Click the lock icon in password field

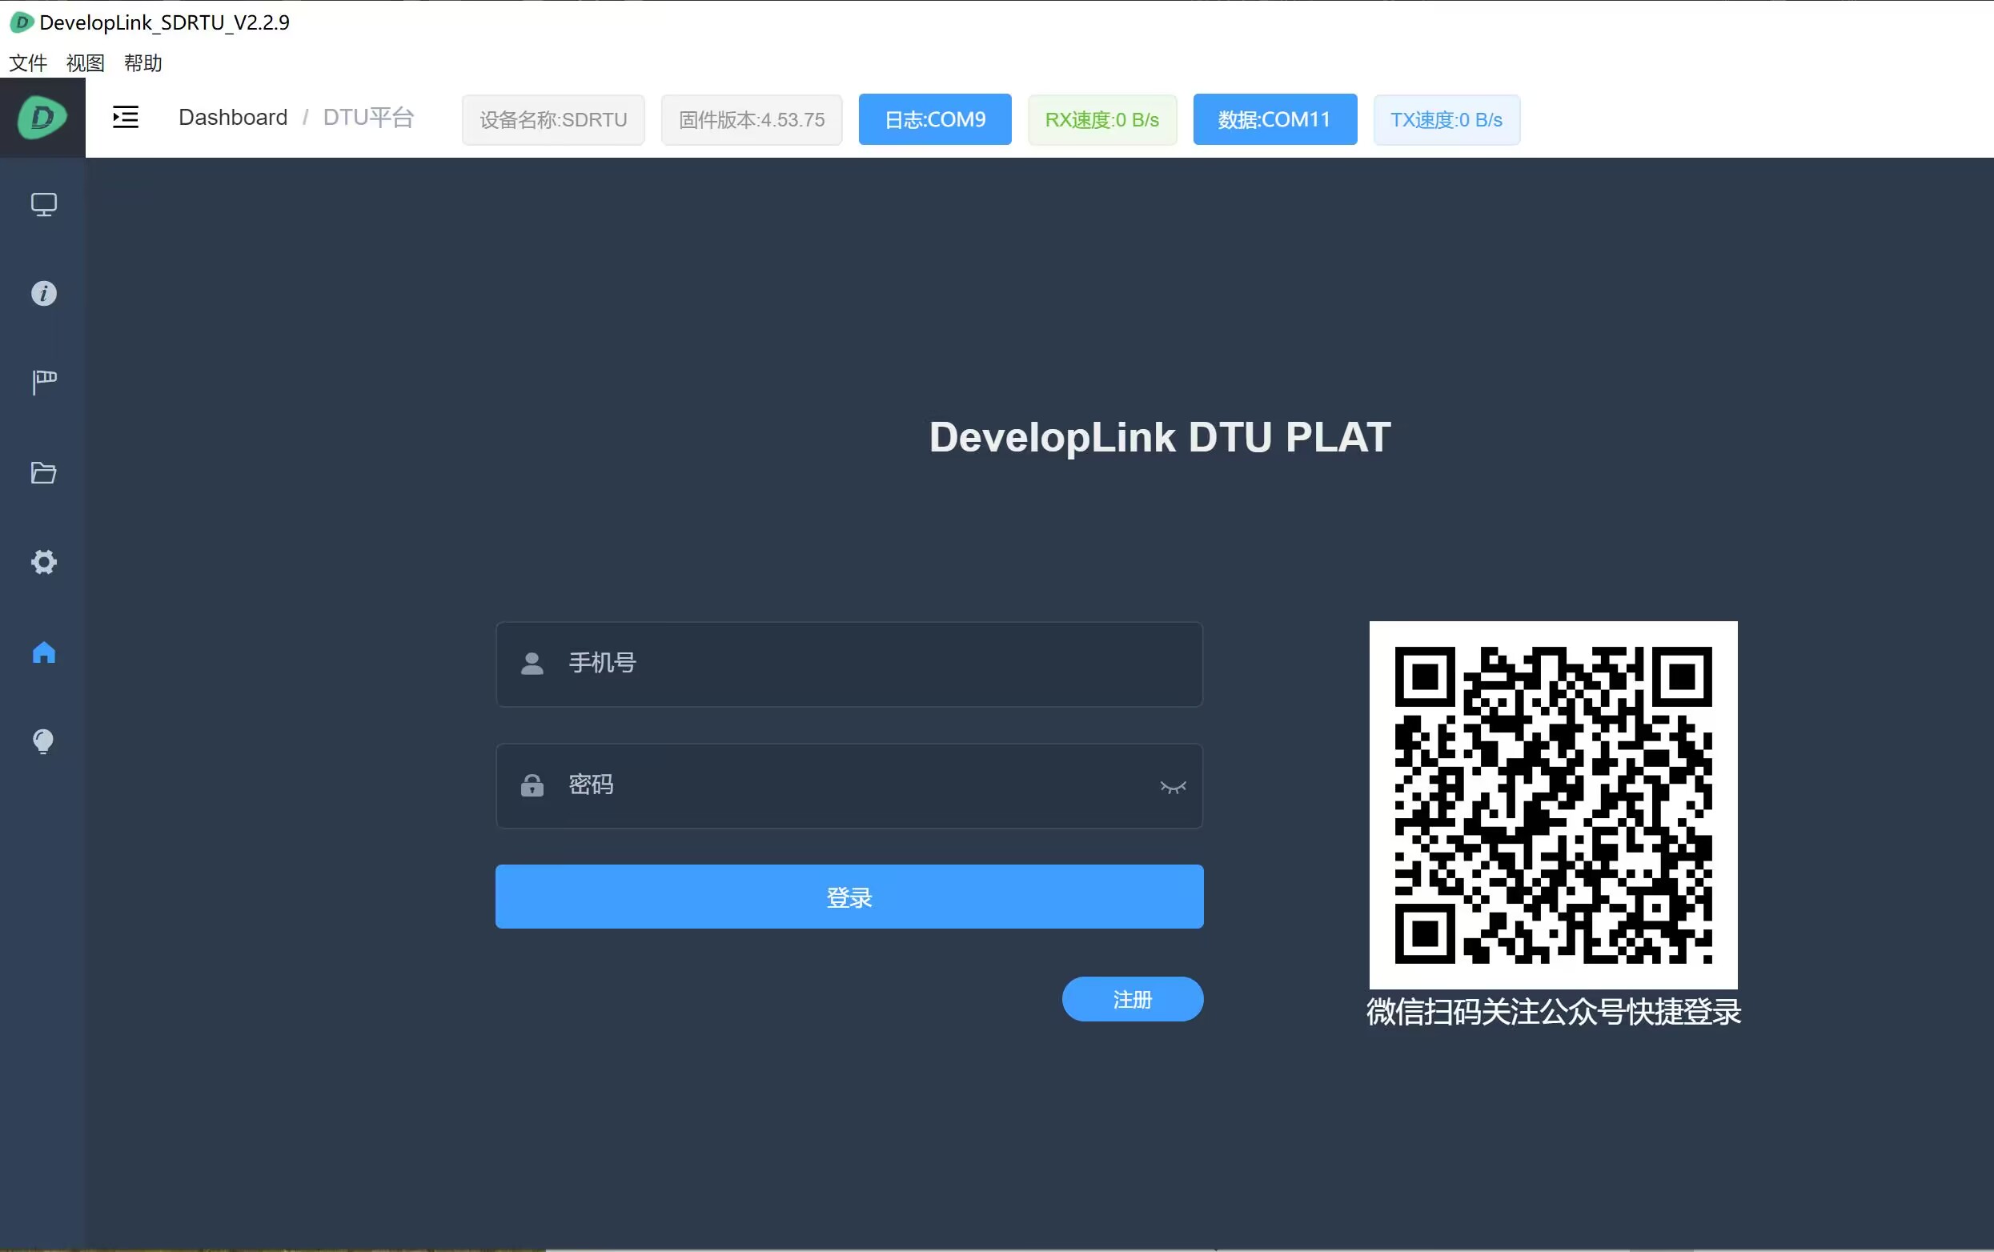(x=532, y=785)
